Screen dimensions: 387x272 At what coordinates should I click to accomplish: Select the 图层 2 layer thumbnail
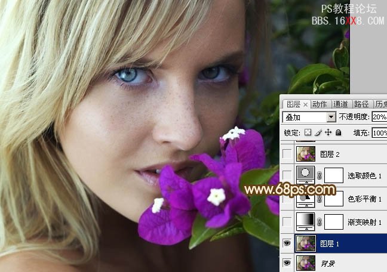pos(306,154)
